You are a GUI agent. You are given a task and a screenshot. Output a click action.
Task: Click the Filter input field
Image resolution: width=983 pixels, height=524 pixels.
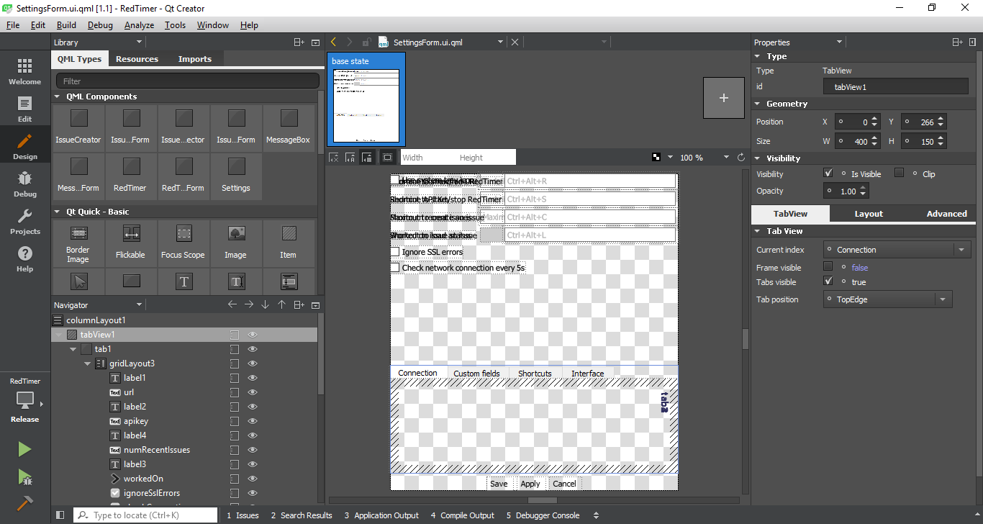pos(187,81)
